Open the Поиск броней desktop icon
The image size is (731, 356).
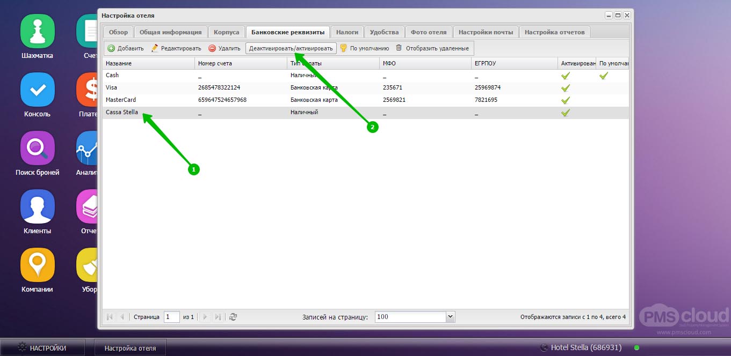38,148
